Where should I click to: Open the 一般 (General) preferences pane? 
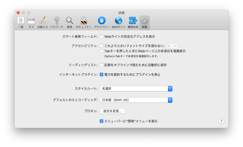tap(21, 23)
